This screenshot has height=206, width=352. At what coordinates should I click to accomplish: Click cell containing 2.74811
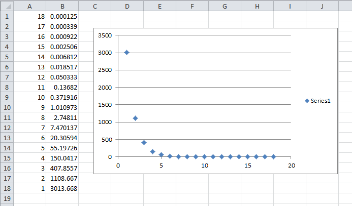point(62,117)
